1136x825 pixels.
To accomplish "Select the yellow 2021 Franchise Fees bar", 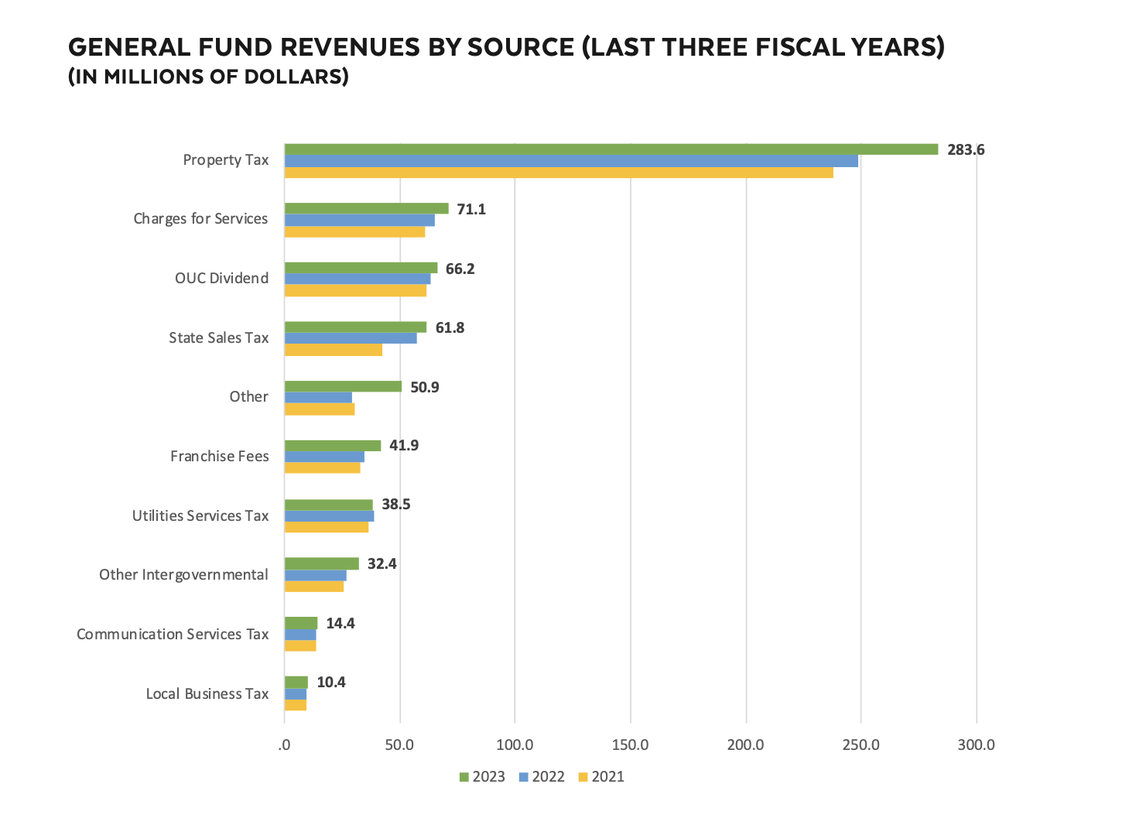I will point(323,468).
